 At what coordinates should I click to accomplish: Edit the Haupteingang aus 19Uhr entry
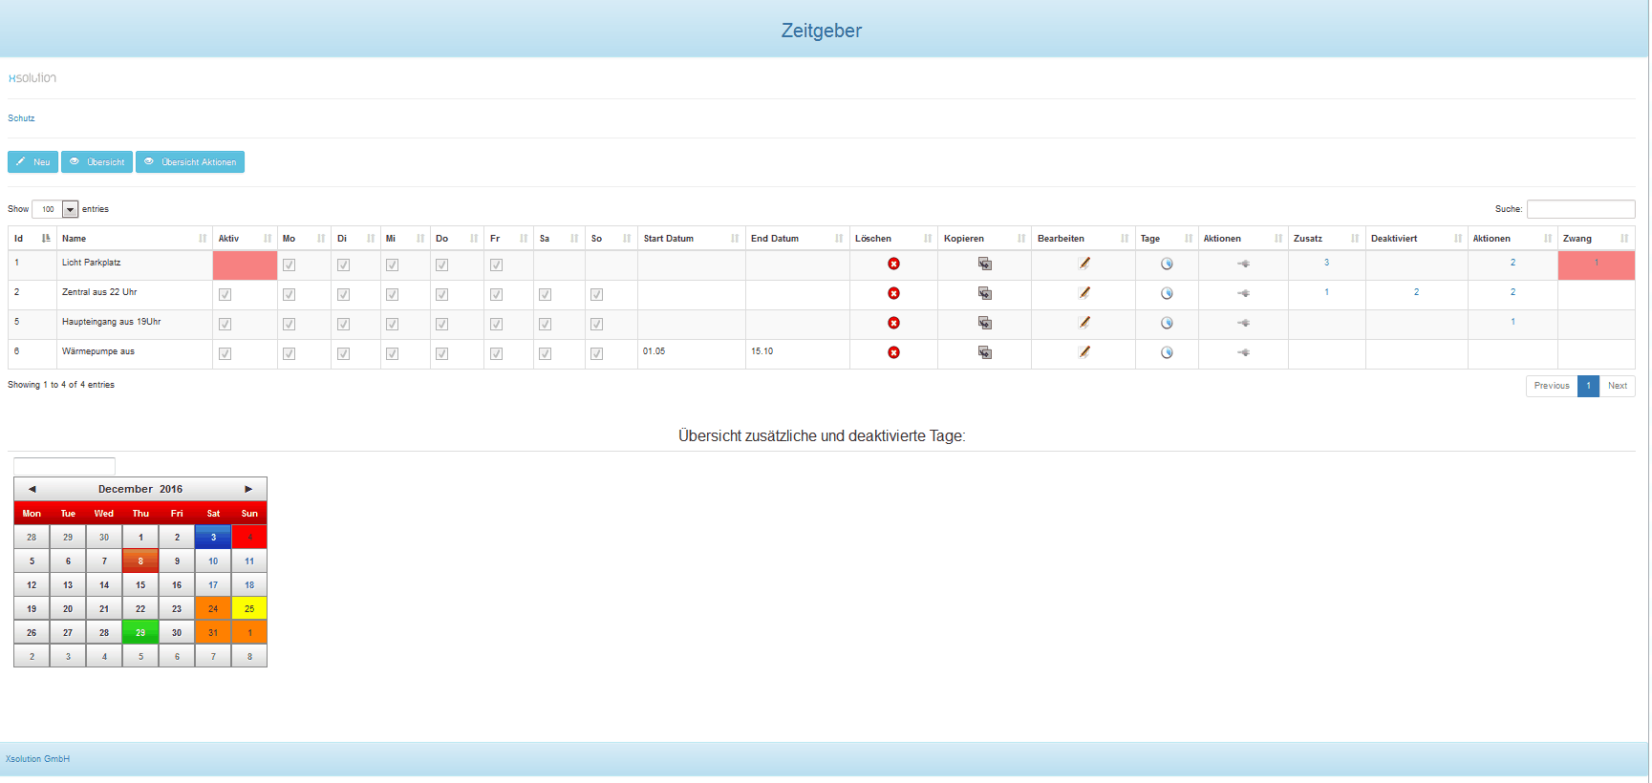click(x=1083, y=324)
